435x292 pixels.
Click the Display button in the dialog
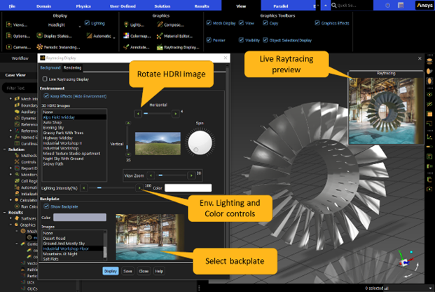(111, 270)
